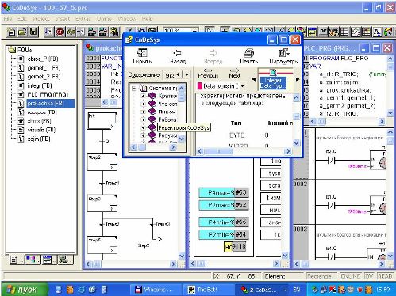Open the Data types in C dropdown
This screenshot has width=396, height=296.
242,86
